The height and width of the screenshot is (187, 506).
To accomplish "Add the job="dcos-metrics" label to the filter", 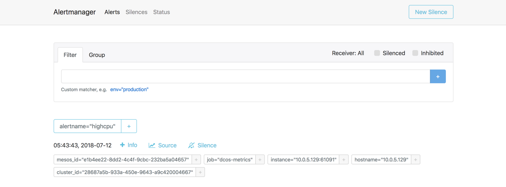I will tap(260, 160).
